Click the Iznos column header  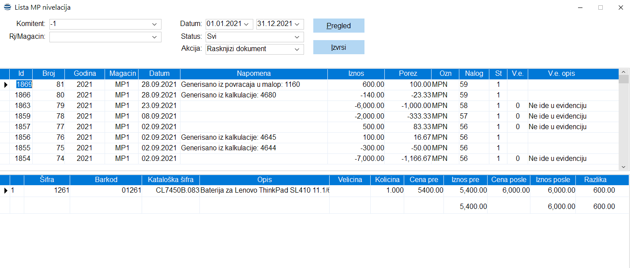point(356,74)
